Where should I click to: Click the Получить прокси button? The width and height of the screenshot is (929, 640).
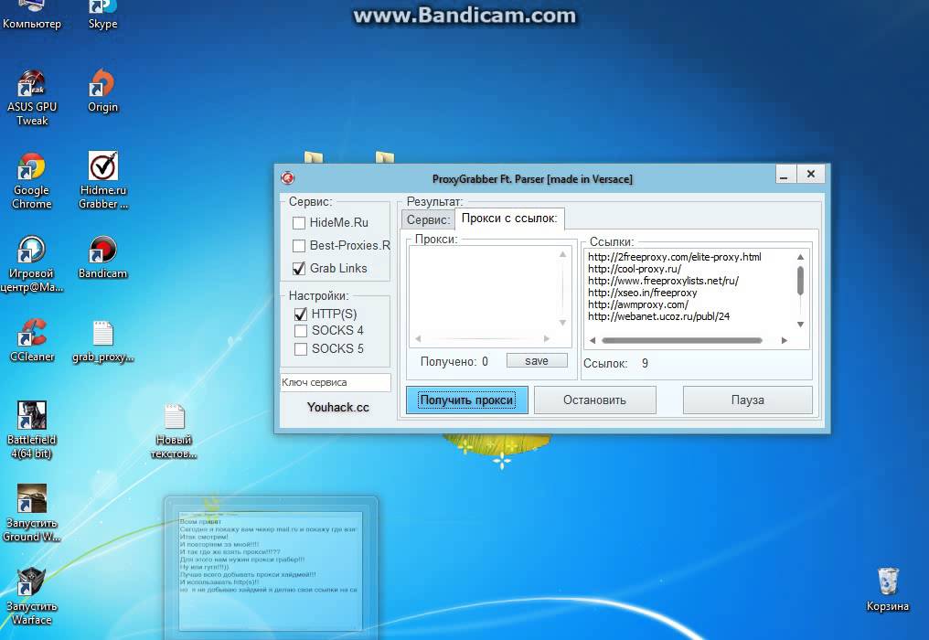click(x=467, y=400)
